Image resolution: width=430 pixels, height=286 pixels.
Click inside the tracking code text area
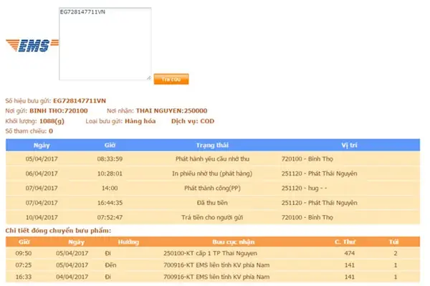105,44
